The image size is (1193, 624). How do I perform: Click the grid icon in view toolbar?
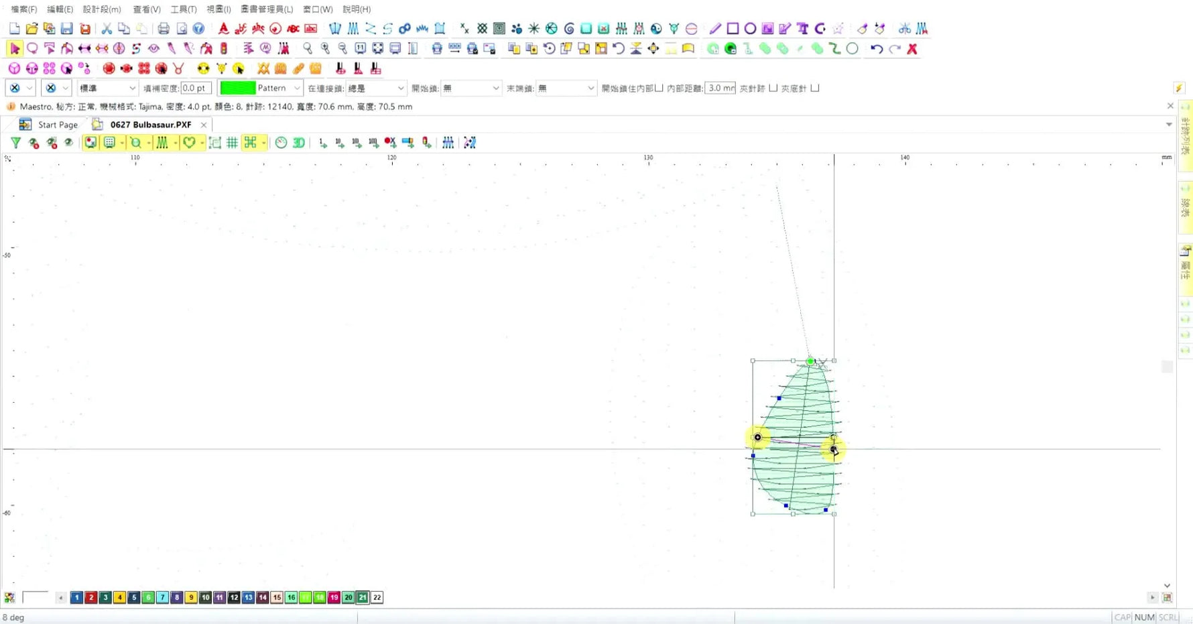(232, 143)
